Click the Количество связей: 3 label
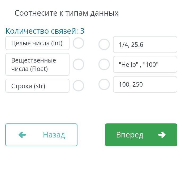 [x=45, y=31]
